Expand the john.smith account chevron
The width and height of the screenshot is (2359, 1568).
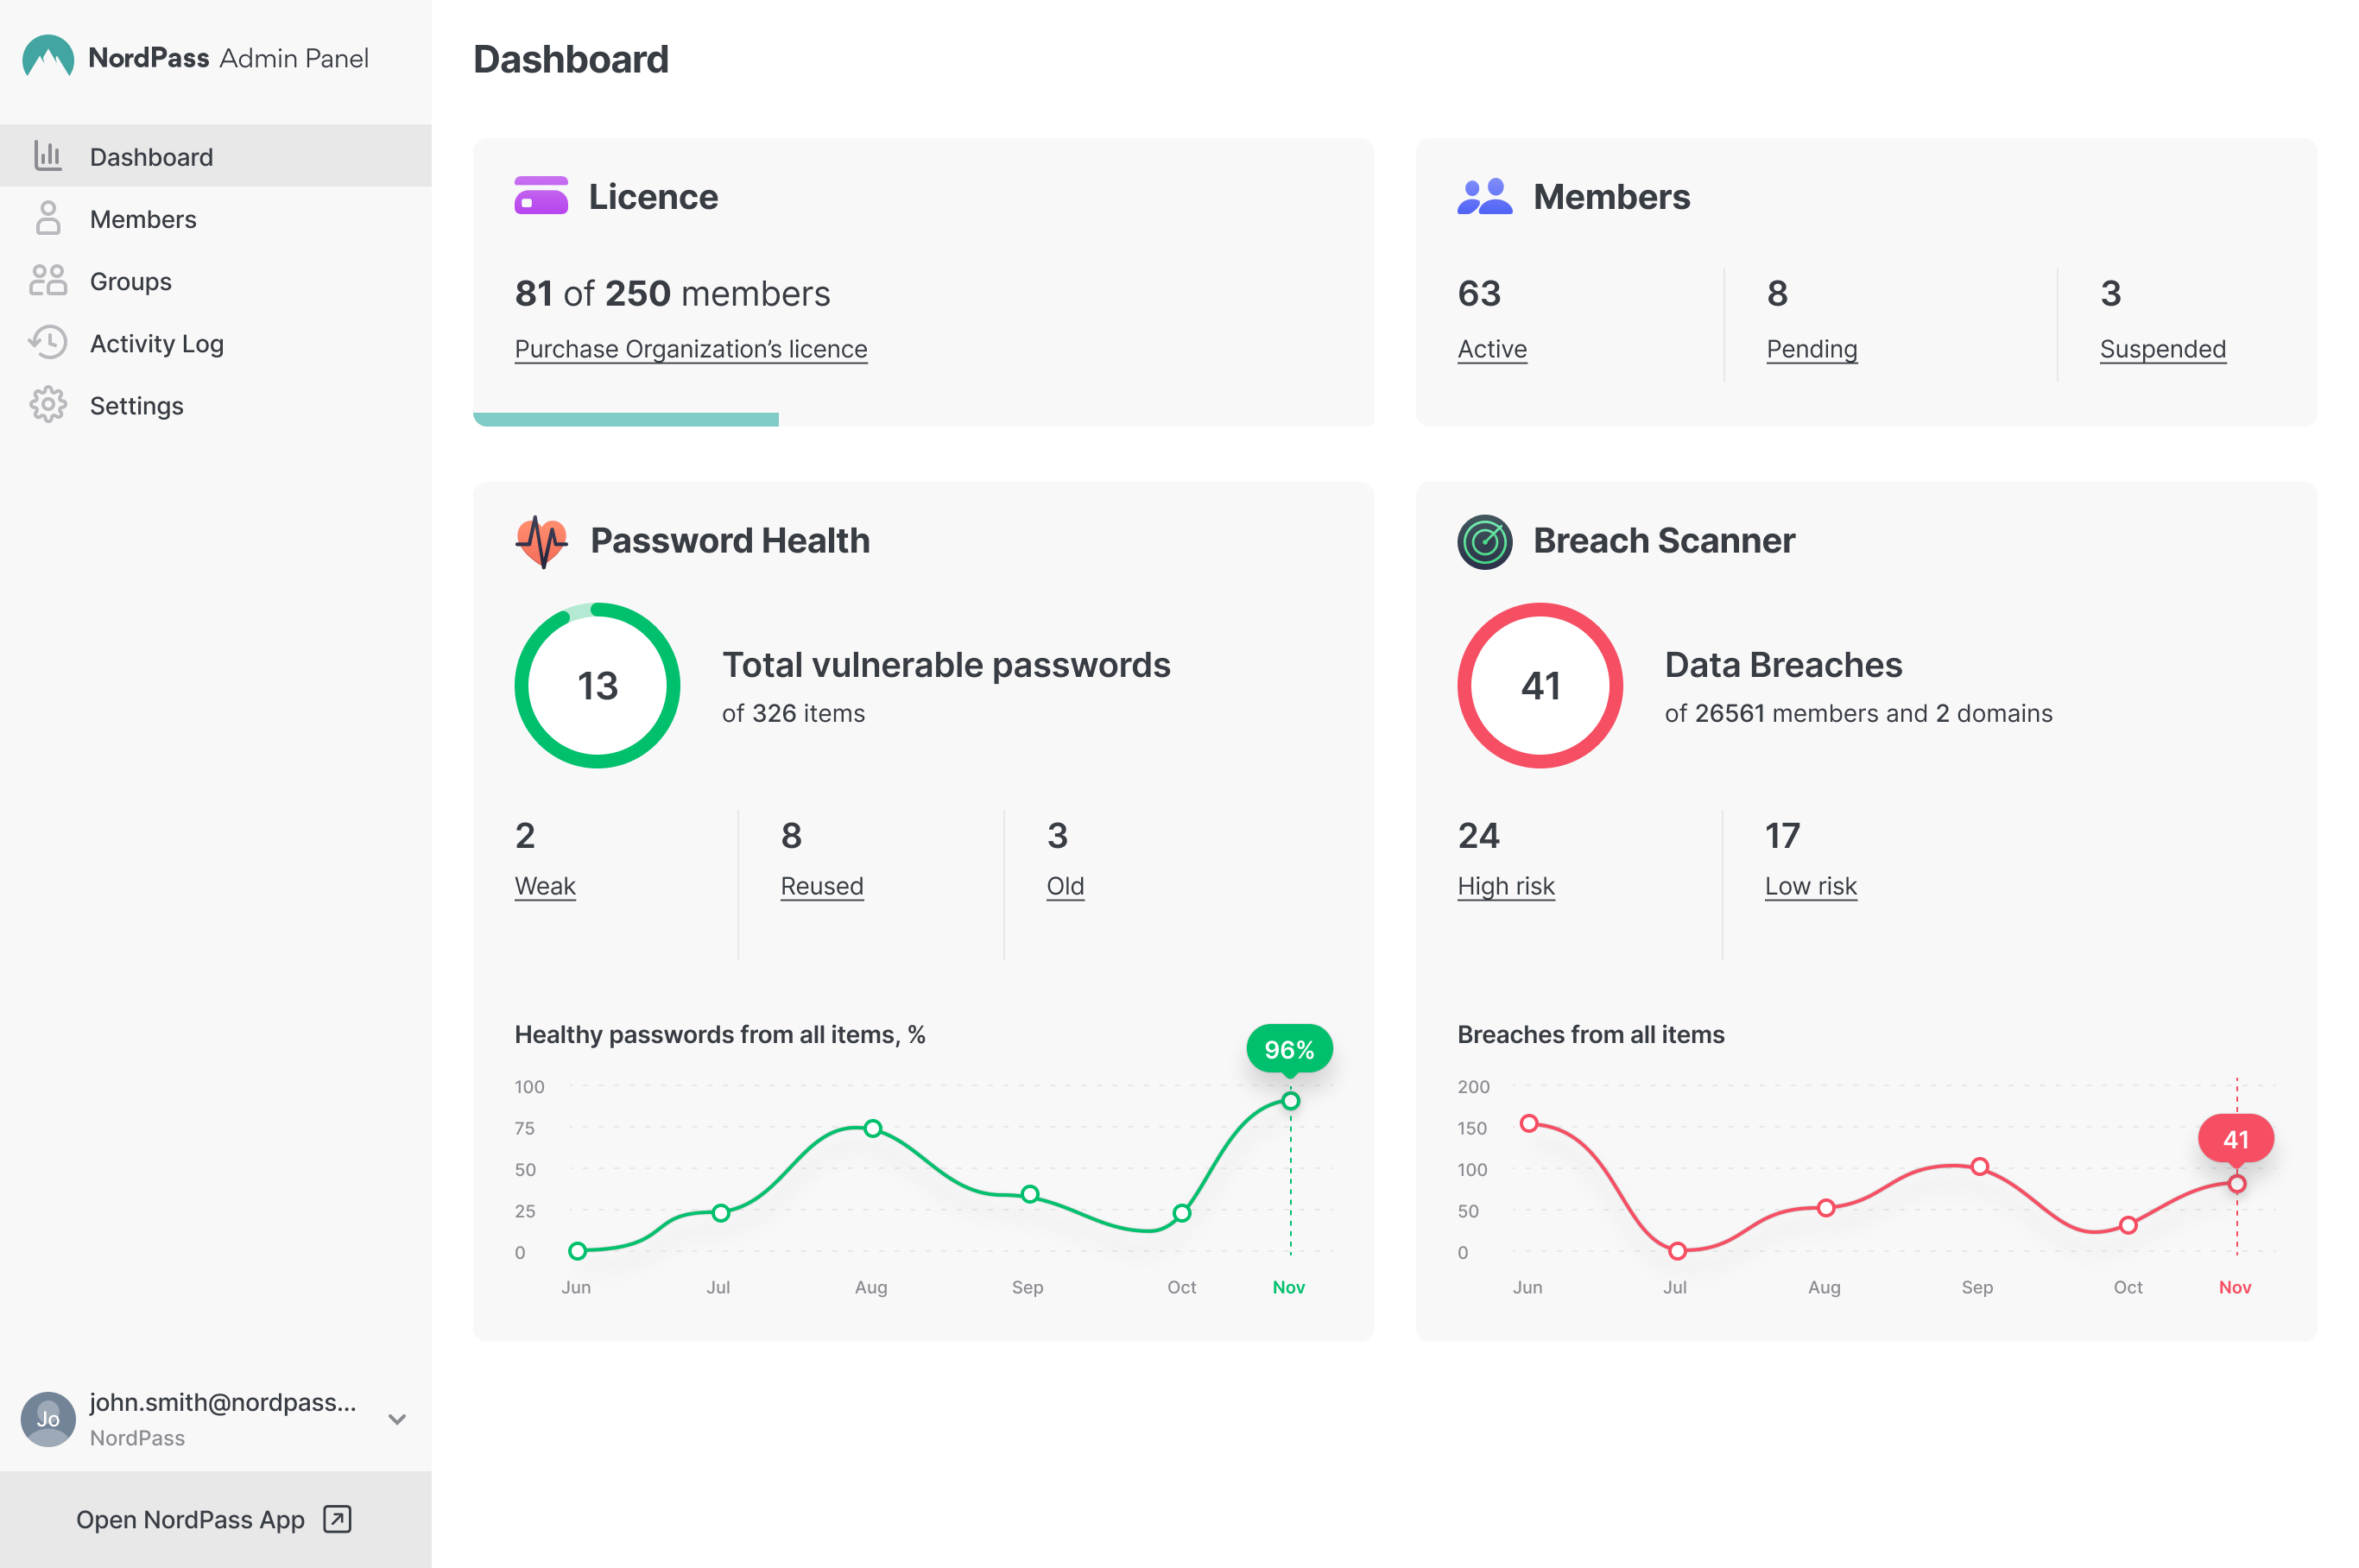[x=397, y=1419]
